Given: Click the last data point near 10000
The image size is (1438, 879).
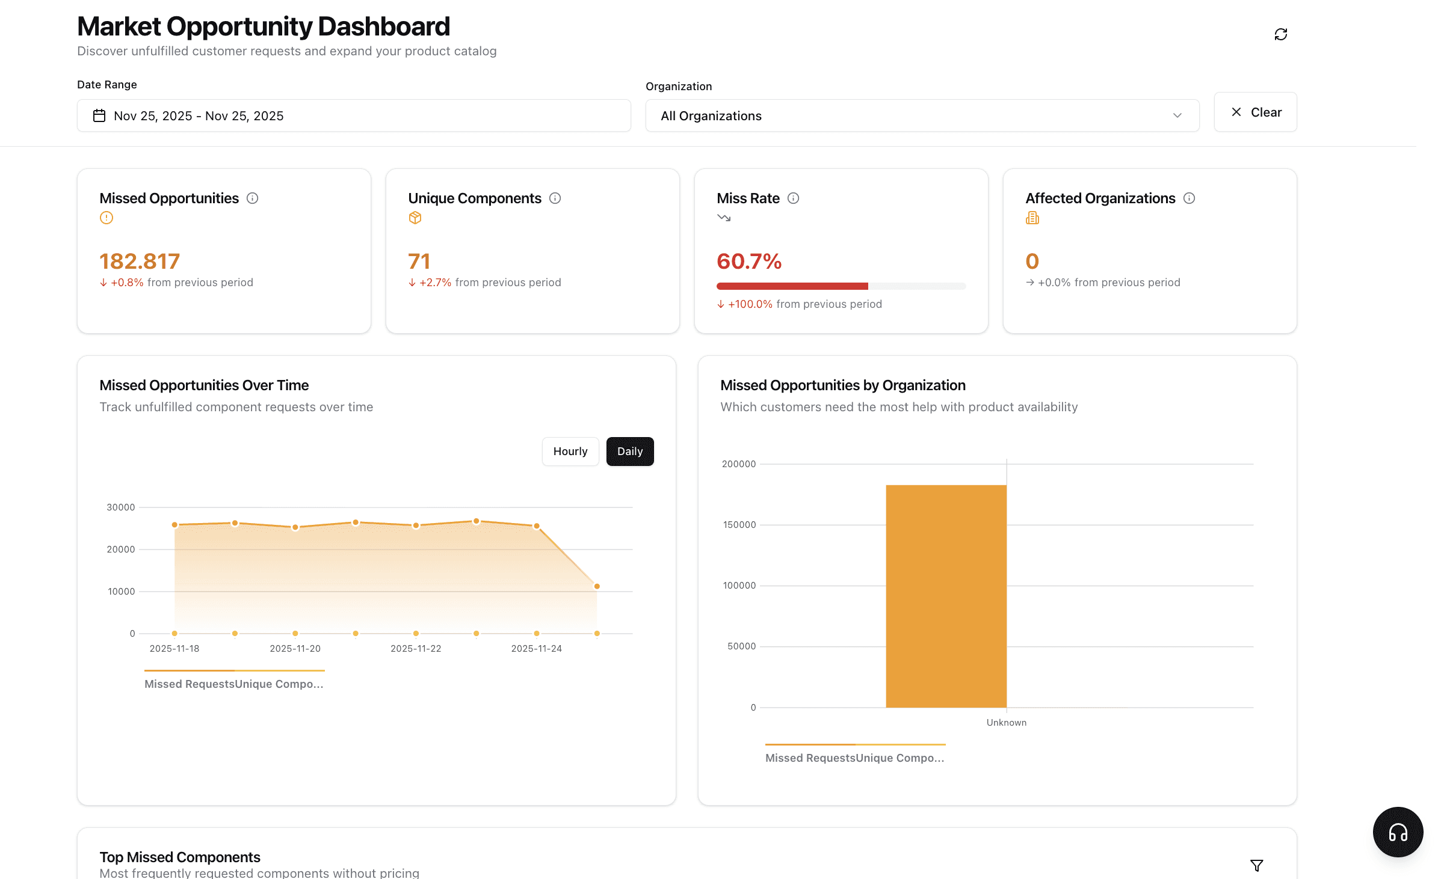Looking at the screenshot, I should point(597,586).
